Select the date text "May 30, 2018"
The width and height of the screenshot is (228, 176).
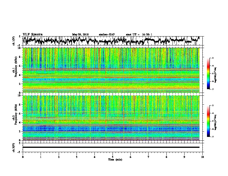[80, 35]
